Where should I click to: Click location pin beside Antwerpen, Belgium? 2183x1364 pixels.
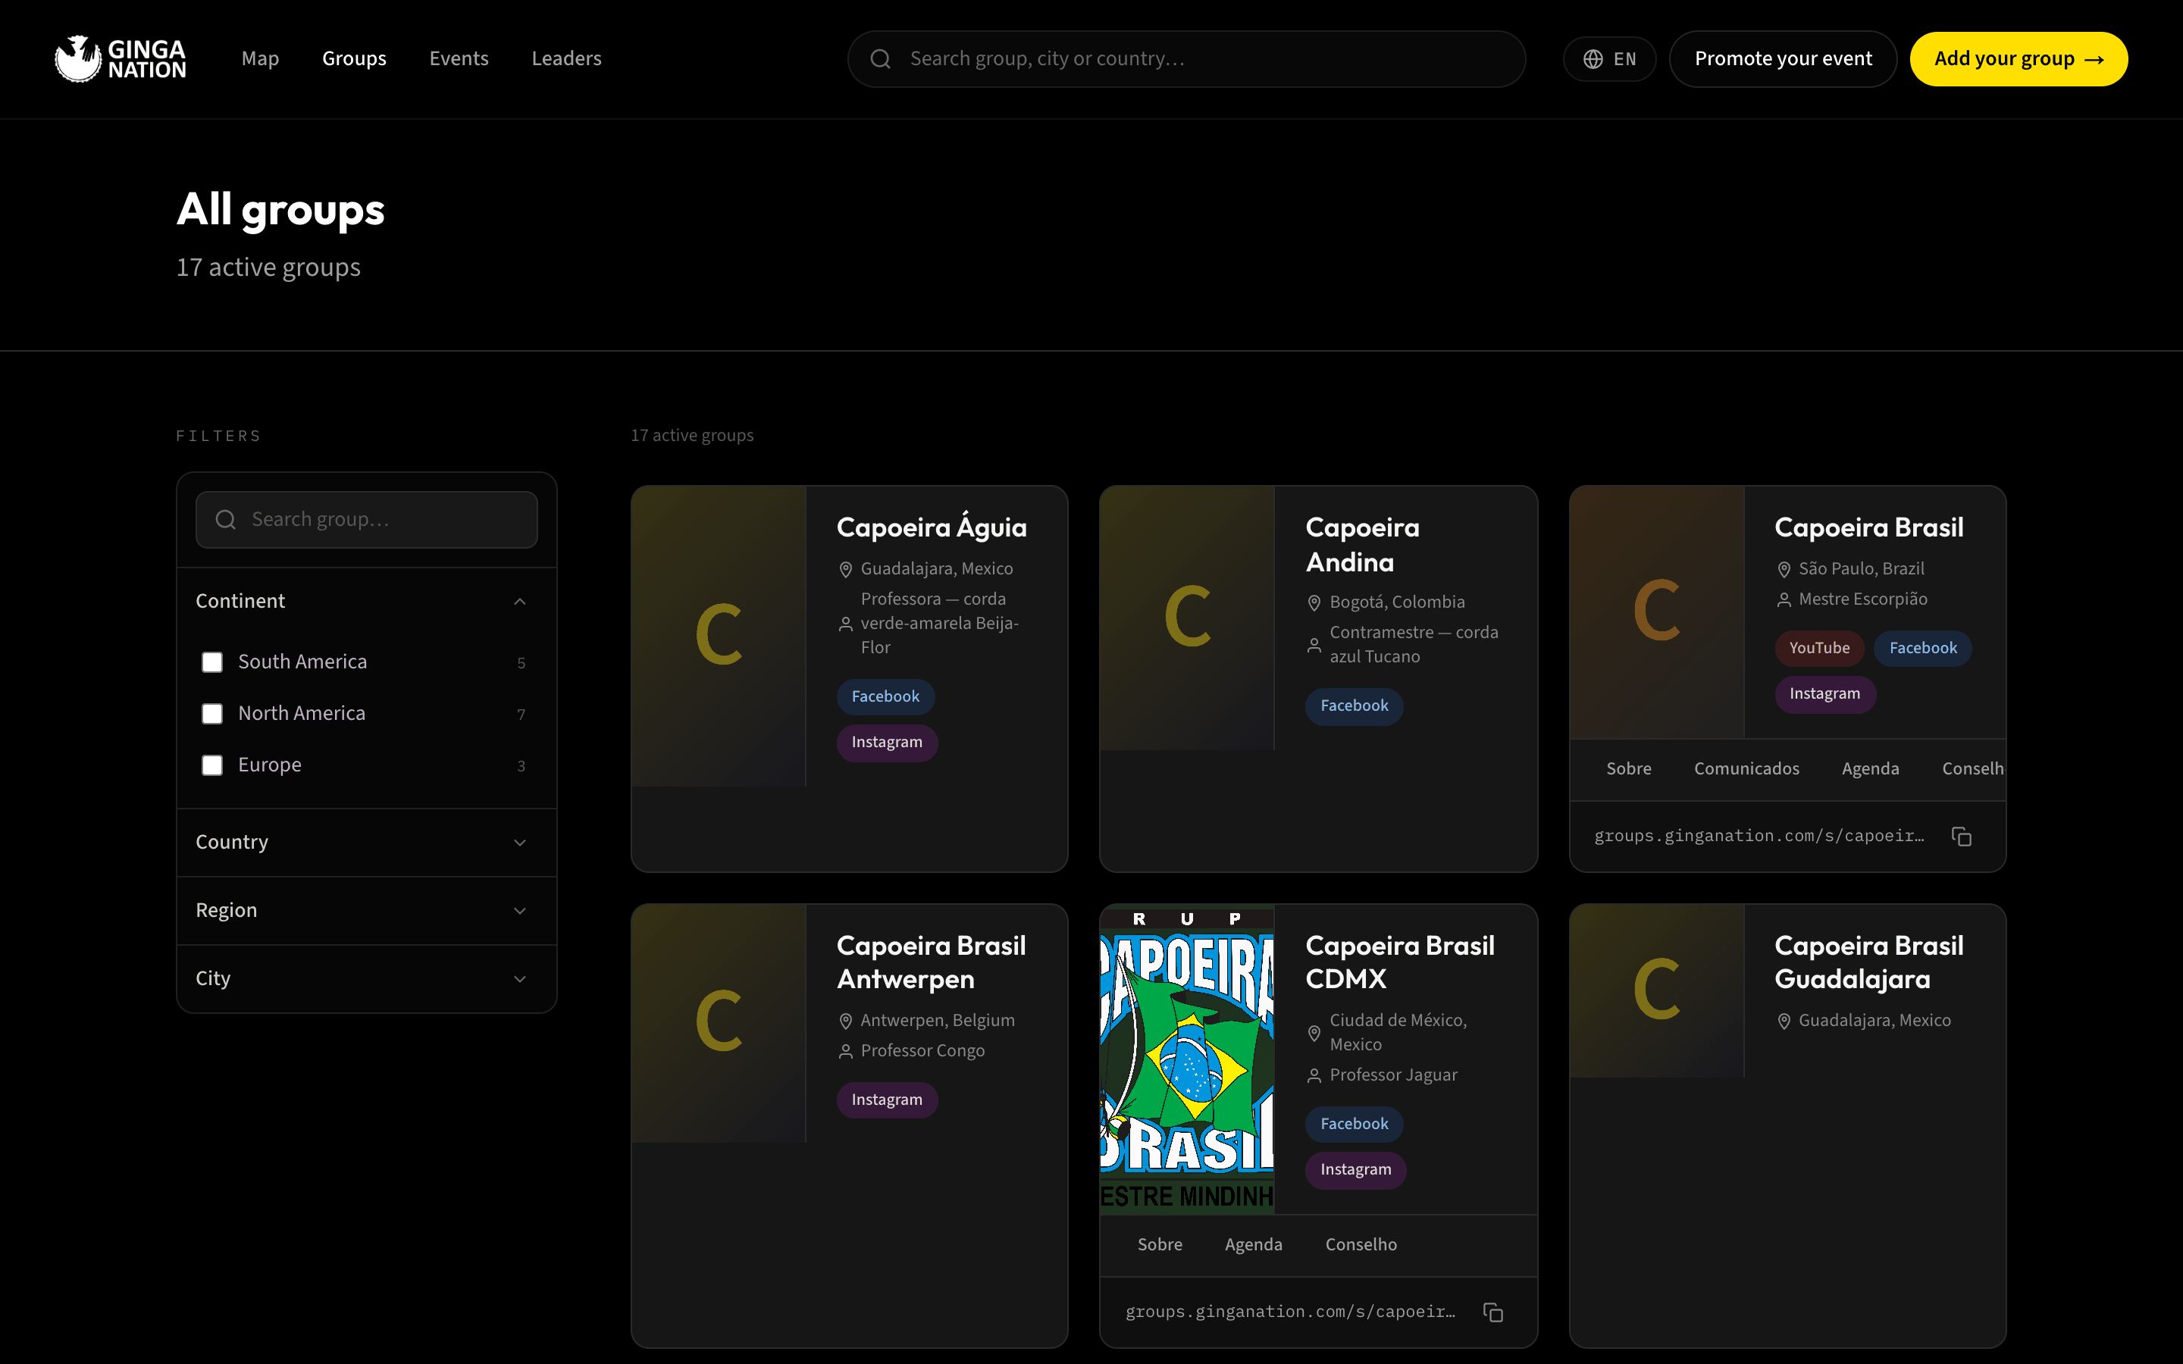(x=845, y=1021)
